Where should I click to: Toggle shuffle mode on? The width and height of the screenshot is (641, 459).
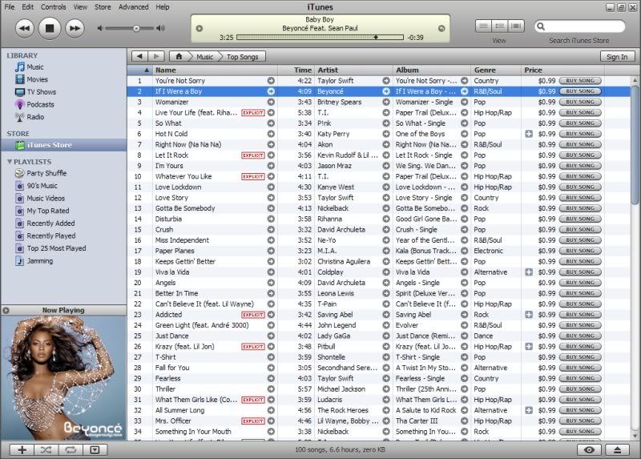tap(46, 450)
